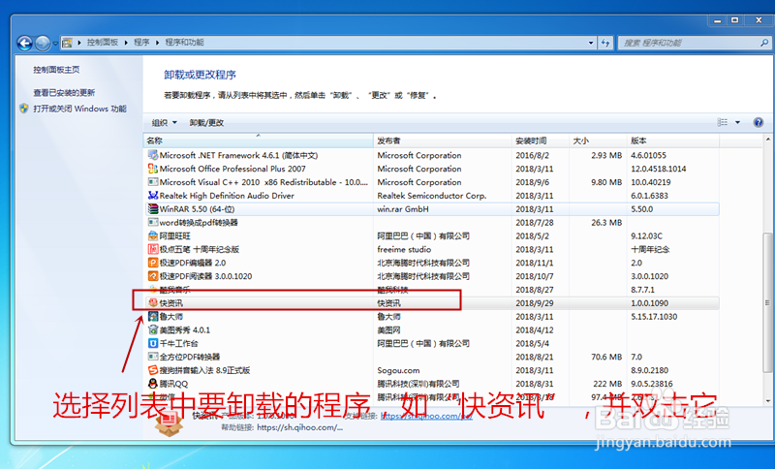The width and height of the screenshot is (775, 469).
Task: Select the 千牛工作台 icon
Action: pyautogui.click(x=153, y=343)
